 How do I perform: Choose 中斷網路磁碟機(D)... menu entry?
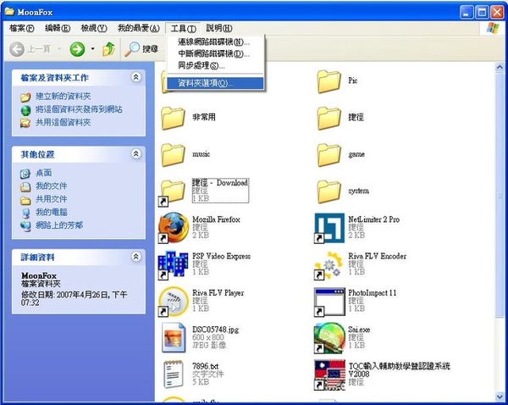pos(215,53)
